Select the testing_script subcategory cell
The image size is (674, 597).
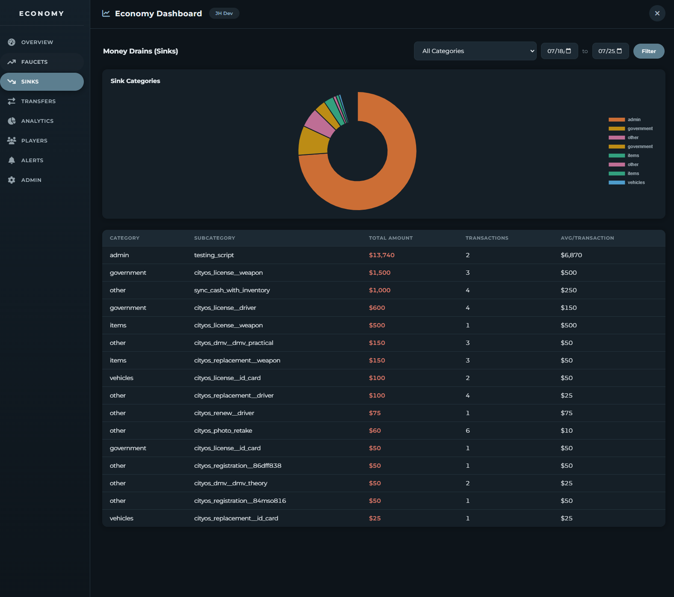pos(214,255)
